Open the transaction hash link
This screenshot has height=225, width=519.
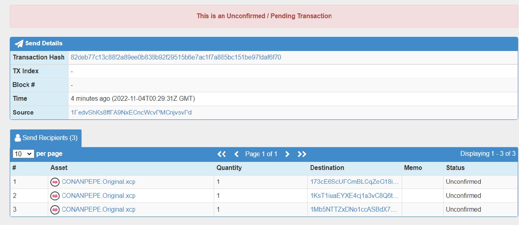click(176, 57)
